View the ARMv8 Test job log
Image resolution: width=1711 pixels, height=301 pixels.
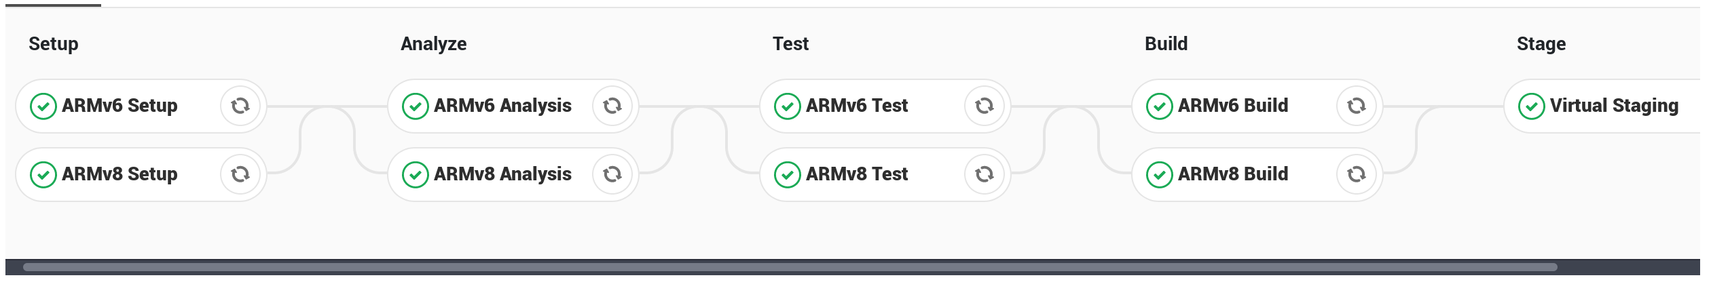(x=857, y=174)
